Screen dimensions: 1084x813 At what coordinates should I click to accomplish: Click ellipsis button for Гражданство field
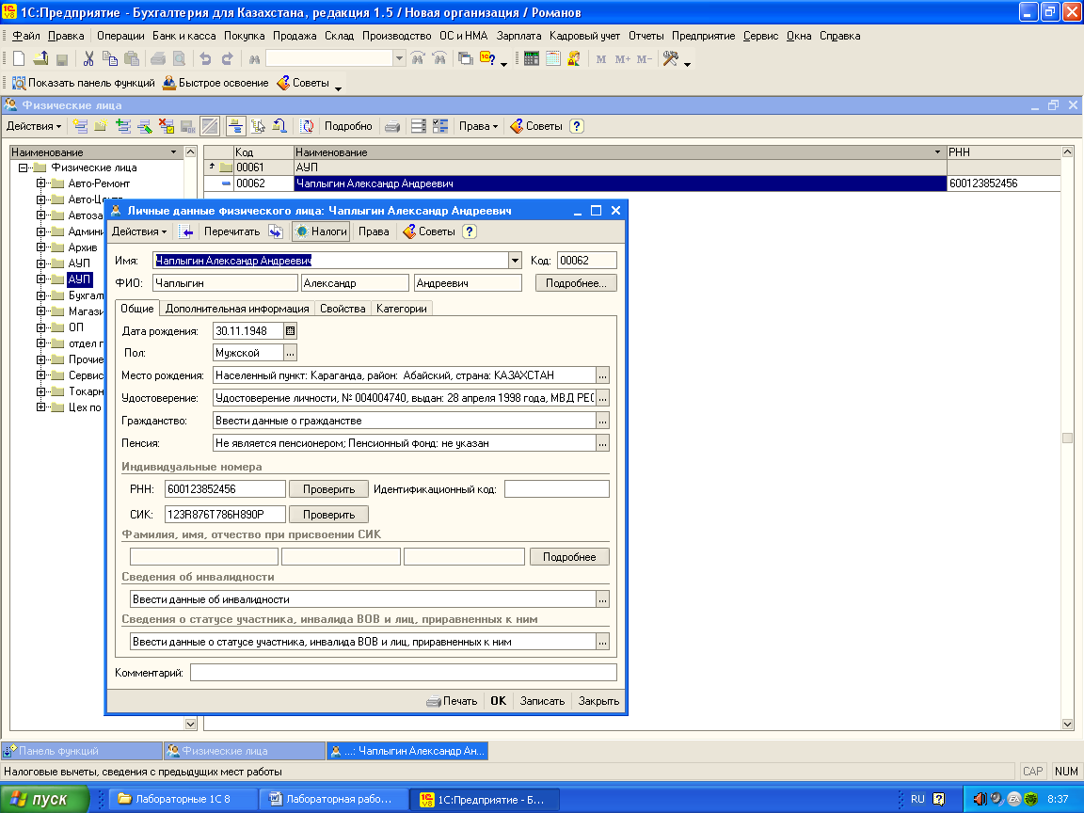(603, 421)
